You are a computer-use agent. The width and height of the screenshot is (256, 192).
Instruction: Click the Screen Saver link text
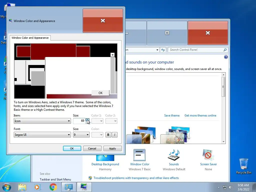[208, 164]
